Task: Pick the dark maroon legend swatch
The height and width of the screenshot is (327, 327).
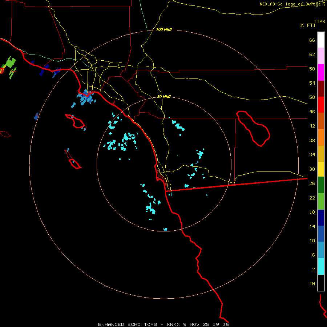Action: click(321, 89)
